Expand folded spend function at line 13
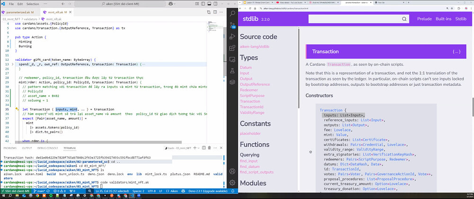The height and width of the screenshot is (199, 474). (x=12, y=64)
